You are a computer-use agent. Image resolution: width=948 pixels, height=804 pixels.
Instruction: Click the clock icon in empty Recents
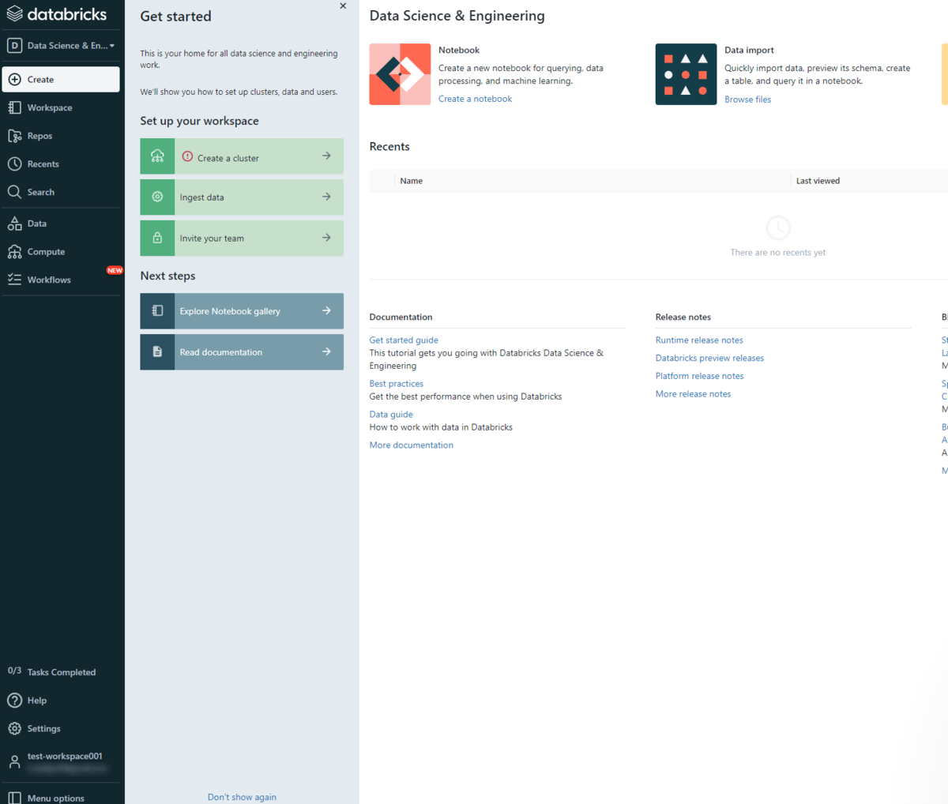click(778, 228)
